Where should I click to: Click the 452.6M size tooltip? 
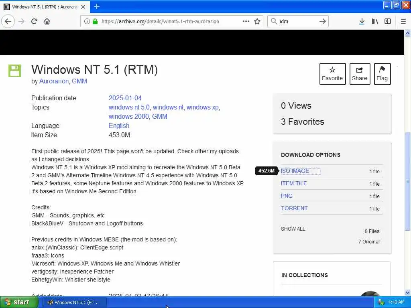pyautogui.click(x=267, y=171)
